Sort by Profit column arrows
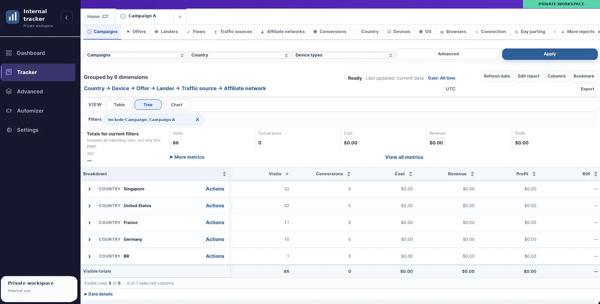The height and width of the screenshot is (304, 600). (534, 174)
